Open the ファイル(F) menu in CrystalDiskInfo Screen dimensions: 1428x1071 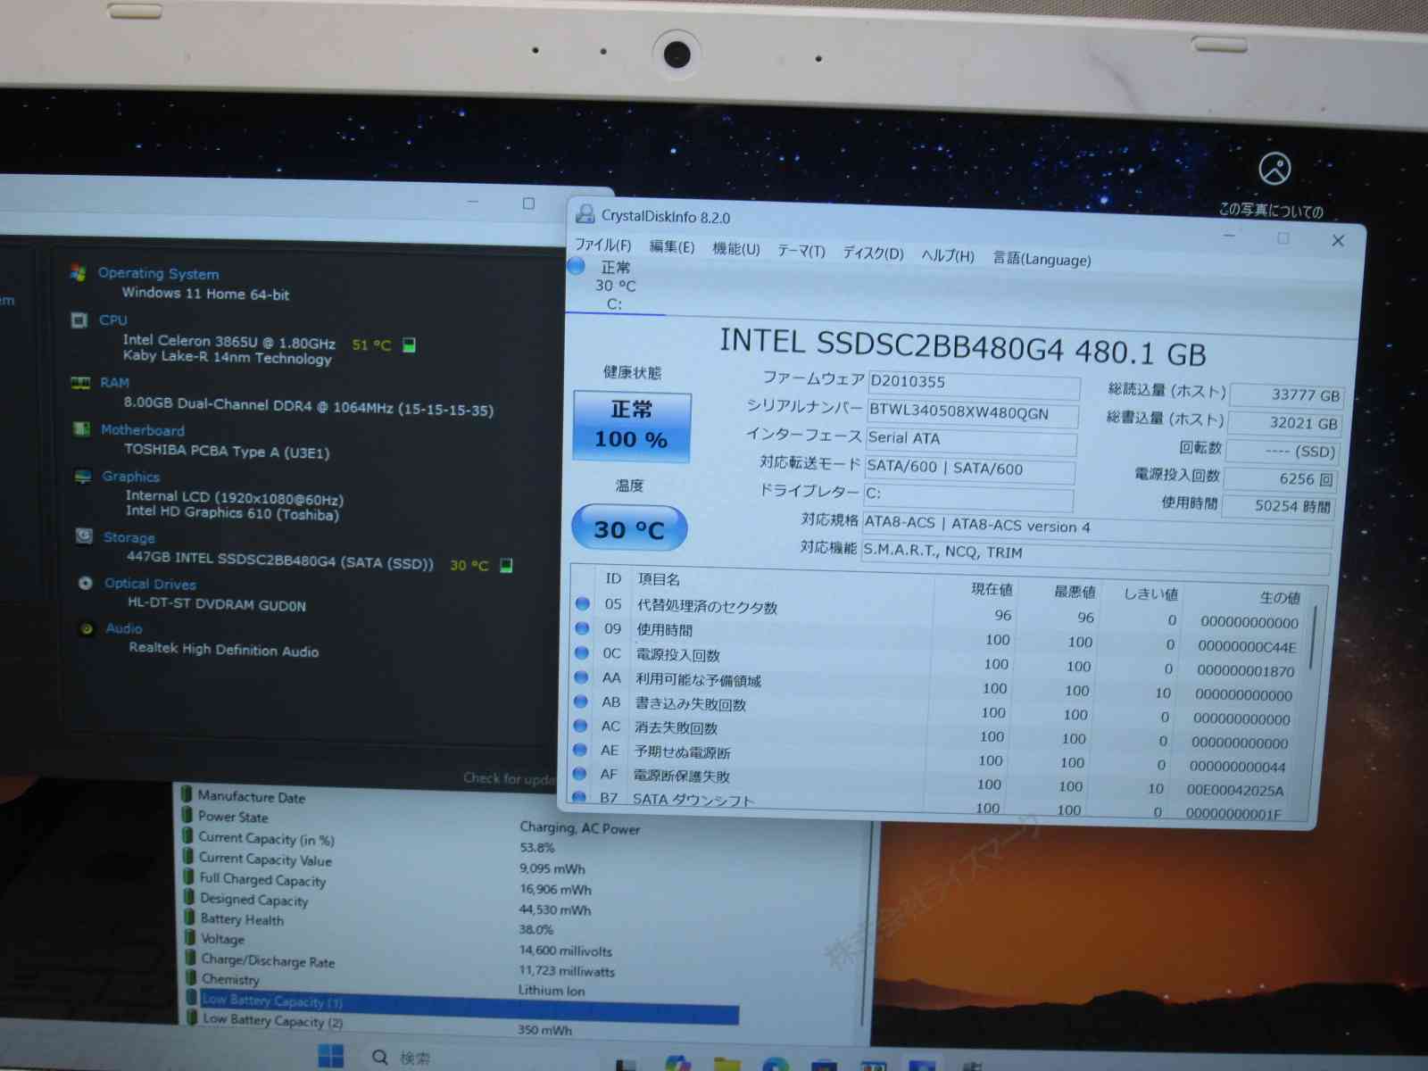click(602, 245)
